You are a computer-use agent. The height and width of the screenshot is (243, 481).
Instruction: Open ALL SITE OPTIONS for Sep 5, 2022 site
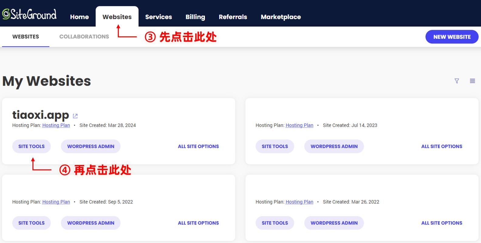point(198,223)
